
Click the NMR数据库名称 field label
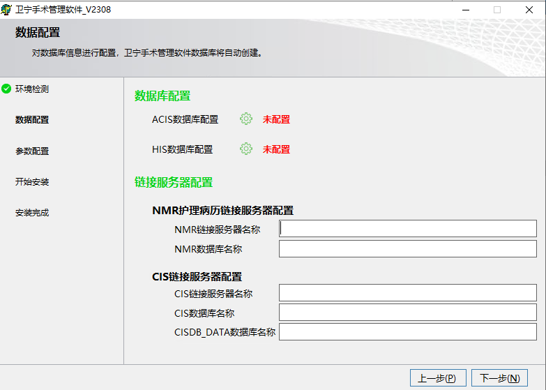coord(208,249)
